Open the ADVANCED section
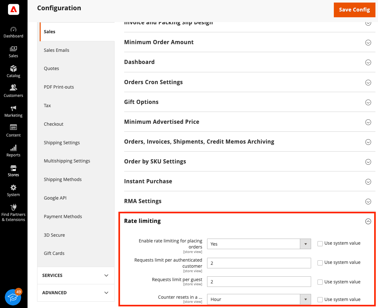 [x=76, y=293]
